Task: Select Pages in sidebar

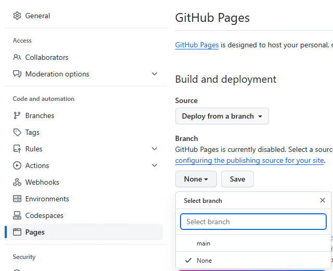Action: point(86,232)
